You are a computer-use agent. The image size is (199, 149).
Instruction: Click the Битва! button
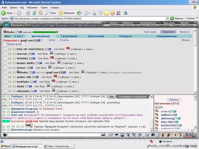(52, 40)
